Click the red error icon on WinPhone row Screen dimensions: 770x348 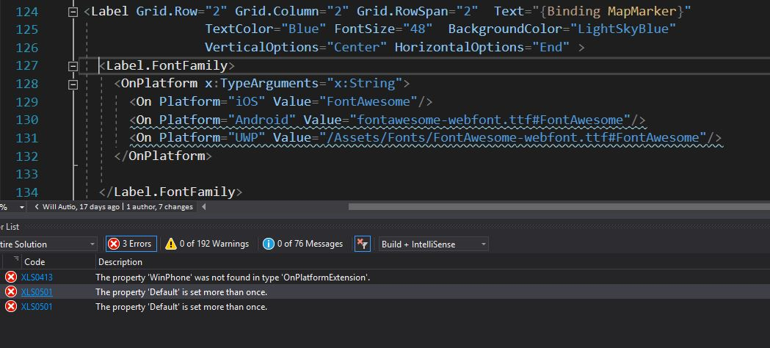tap(11, 278)
